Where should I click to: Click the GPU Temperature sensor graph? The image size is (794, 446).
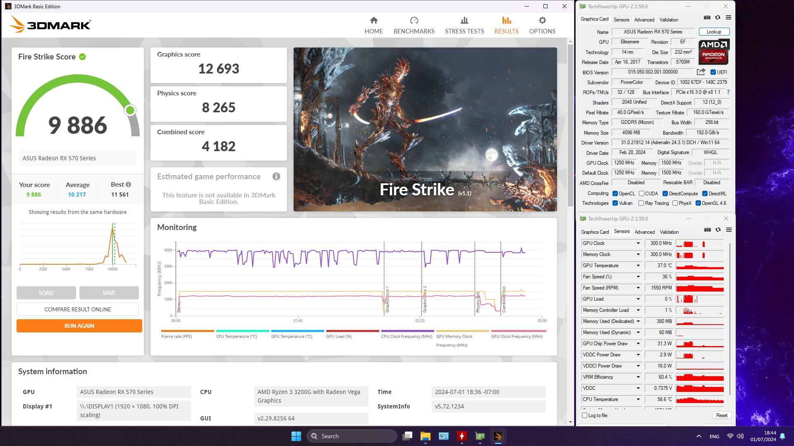700,266
